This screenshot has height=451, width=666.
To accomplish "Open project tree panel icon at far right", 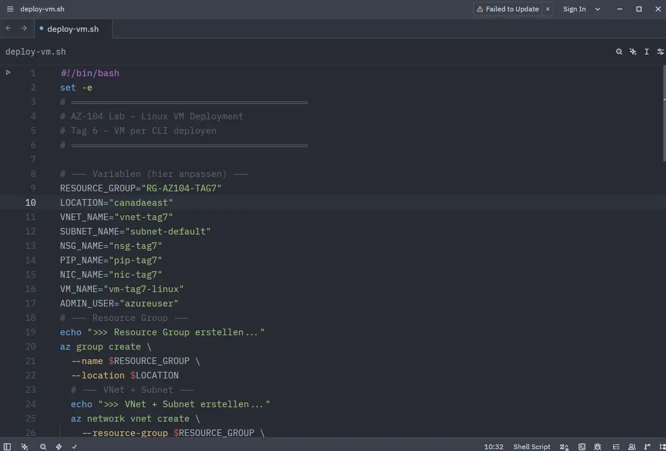I will (x=662, y=446).
